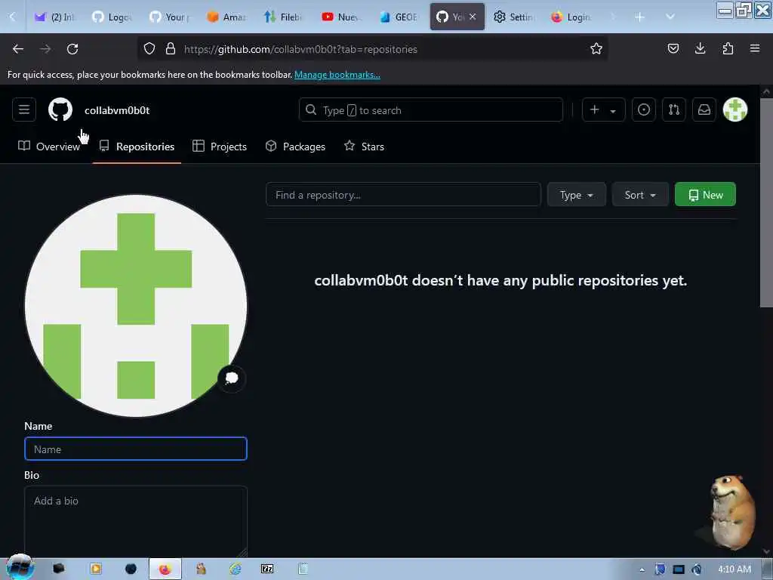Screen dimensions: 773x580
Task: Click the system clock showing 4:10 AM
Action: click(734, 569)
